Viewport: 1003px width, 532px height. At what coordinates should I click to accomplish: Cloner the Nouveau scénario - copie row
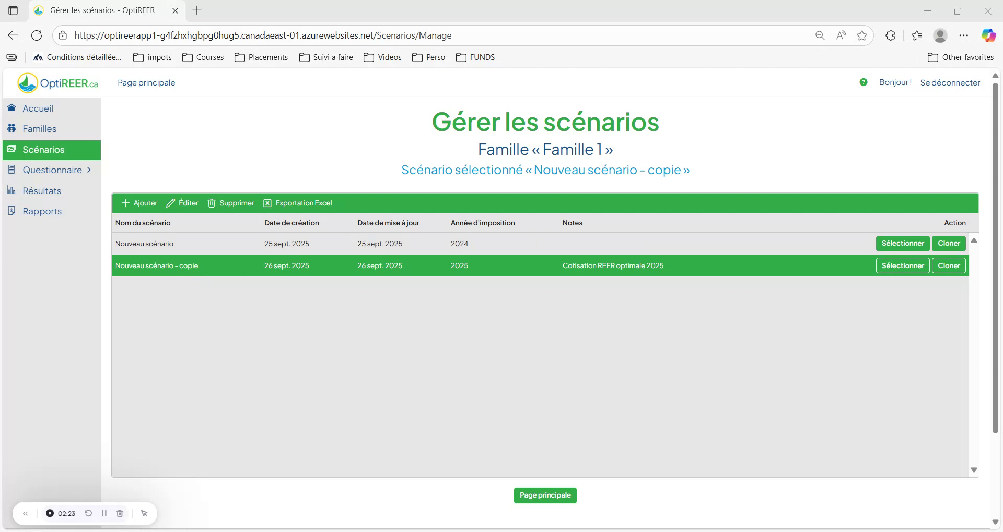click(949, 265)
